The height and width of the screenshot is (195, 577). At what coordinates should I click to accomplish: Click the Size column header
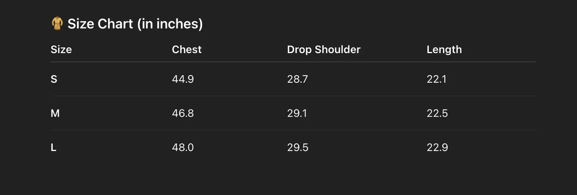61,50
